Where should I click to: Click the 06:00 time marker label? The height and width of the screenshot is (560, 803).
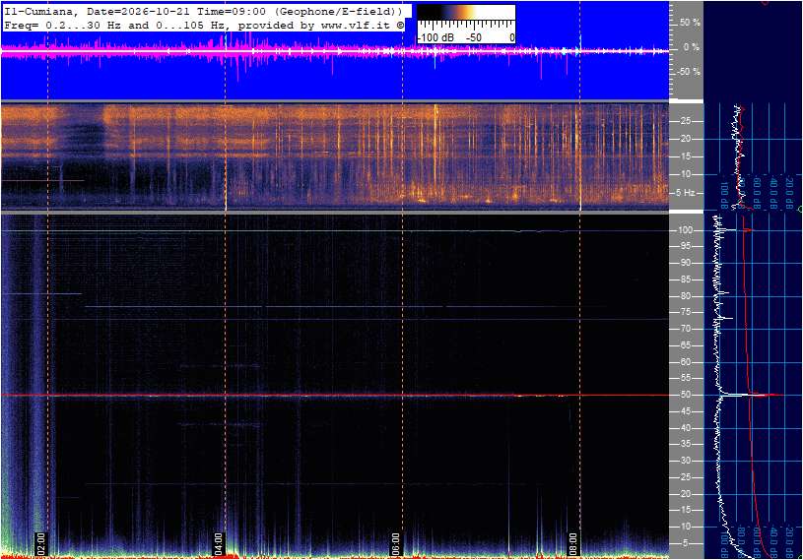(x=396, y=543)
